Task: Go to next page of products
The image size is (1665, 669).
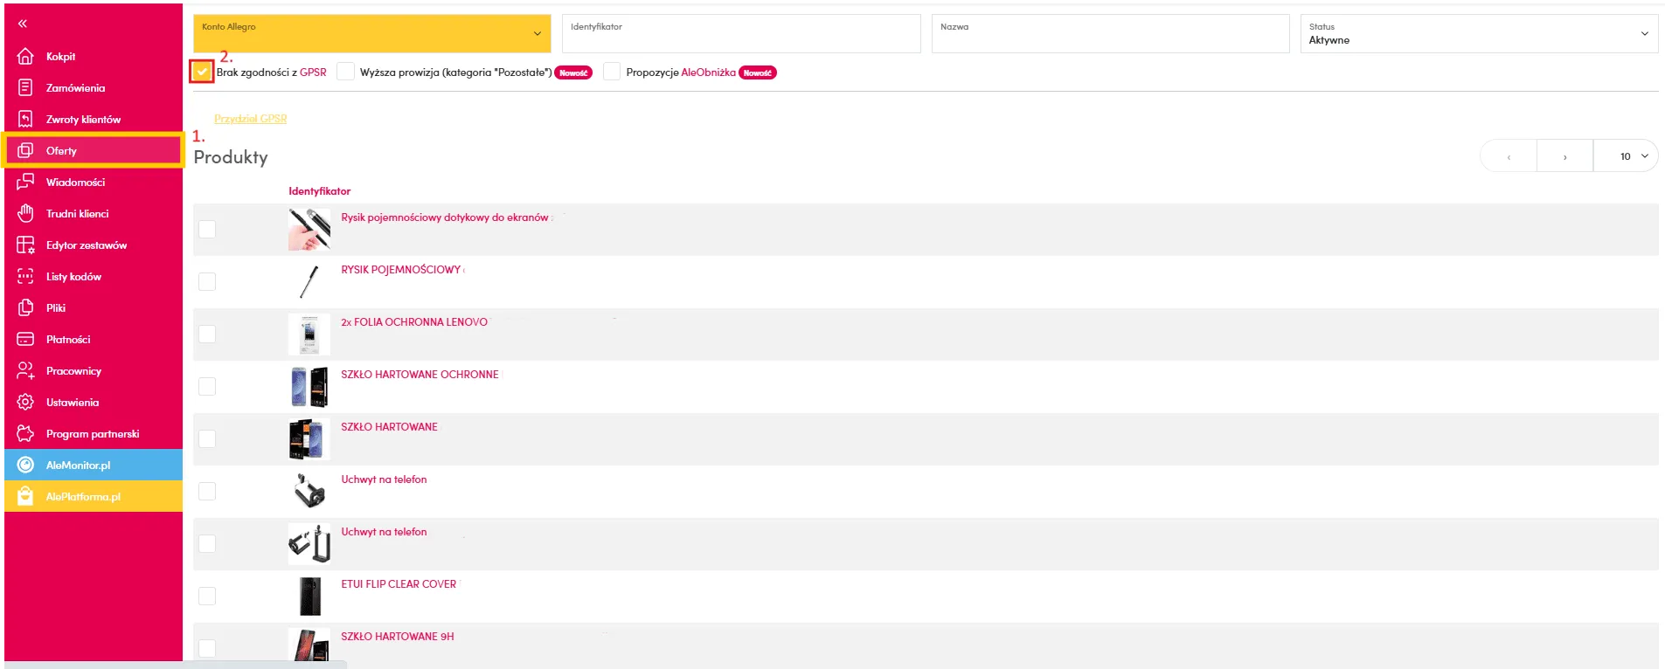Action: [1564, 156]
